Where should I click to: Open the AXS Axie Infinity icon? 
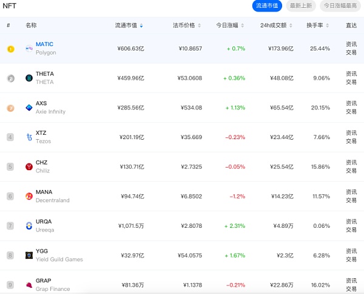pos(29,108)
